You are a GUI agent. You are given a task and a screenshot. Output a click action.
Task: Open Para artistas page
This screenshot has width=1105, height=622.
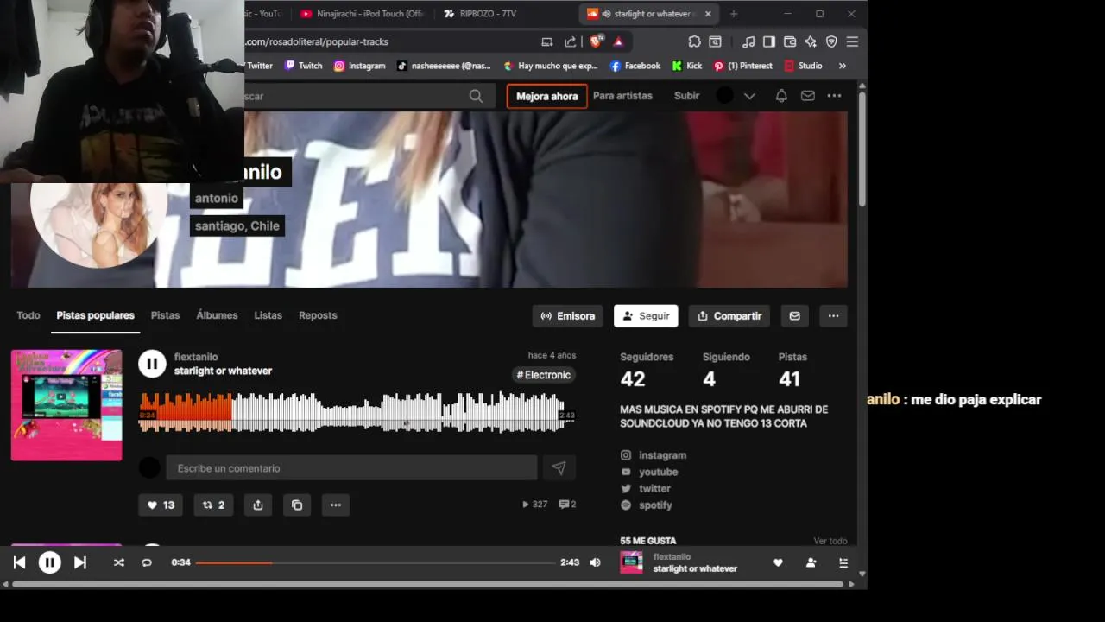pos(622,96)
